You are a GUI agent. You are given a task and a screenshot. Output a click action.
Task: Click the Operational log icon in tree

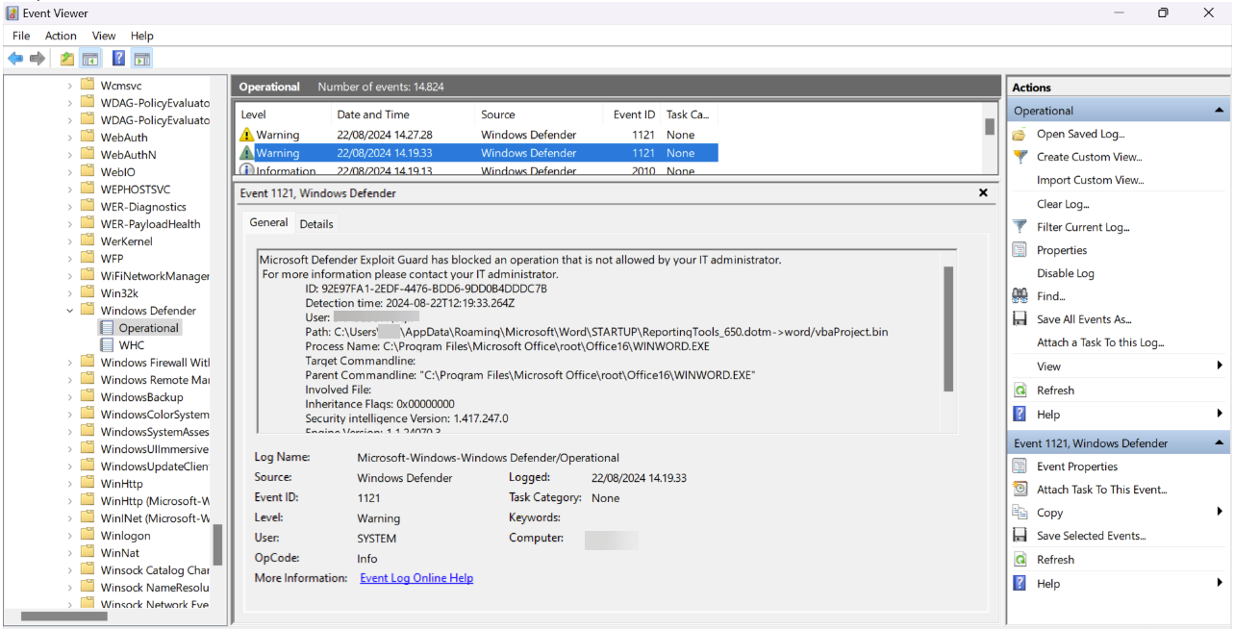tap(107, 328)
